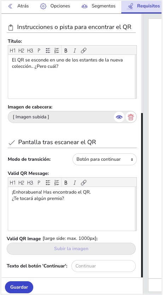
Task: Insert link in Valid QR Message editor
Action: coord(83,183)
